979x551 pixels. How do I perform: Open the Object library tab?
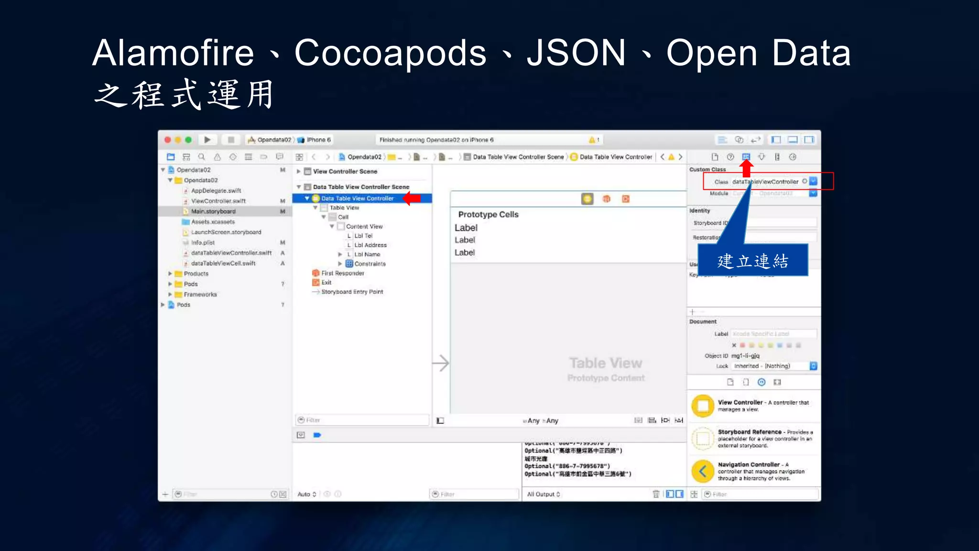pyautogui.click(x=761, y=382)
